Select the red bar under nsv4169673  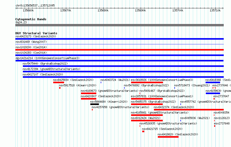(89, 93)
